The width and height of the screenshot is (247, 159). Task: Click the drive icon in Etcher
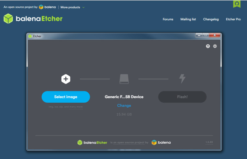pyautogui.click(x=124, y=79)
